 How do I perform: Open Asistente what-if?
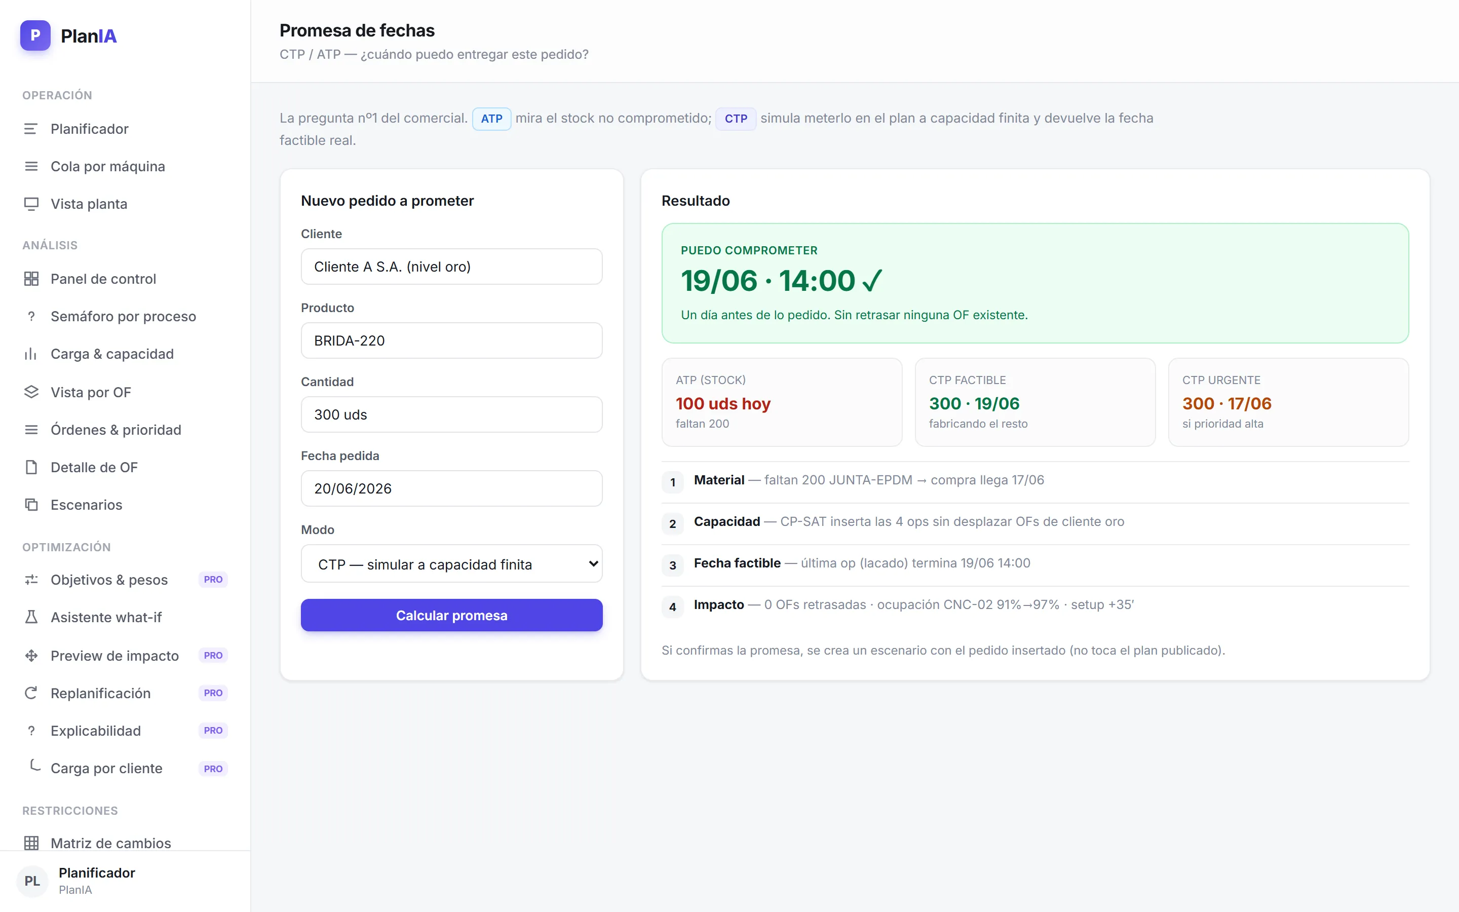click(125, 617)
